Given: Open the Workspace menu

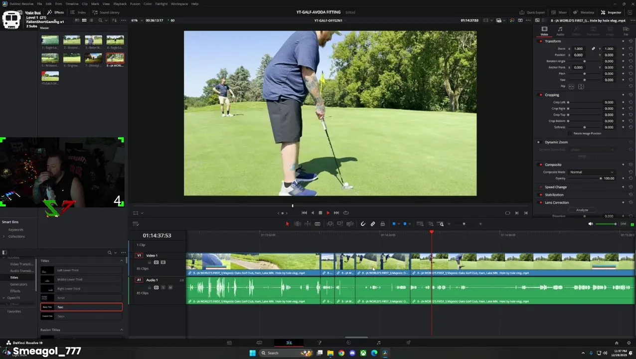Looking at the screenshot, I should click(x=179, y=3).
